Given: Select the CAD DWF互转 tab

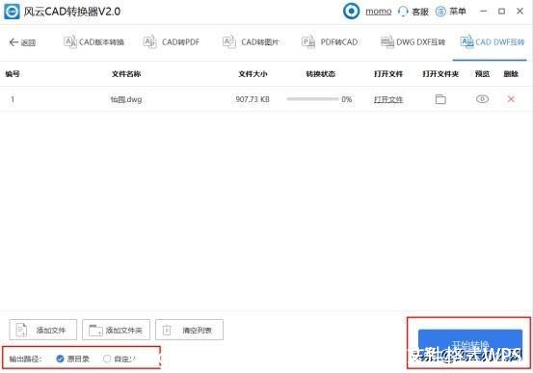Looking at the screenshot, I should [x=492, y=42].
